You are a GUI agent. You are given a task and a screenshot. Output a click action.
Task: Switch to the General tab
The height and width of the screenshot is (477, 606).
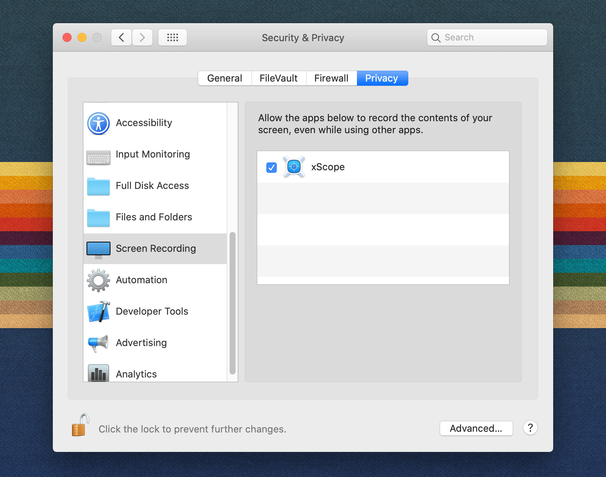coord(225,78)
